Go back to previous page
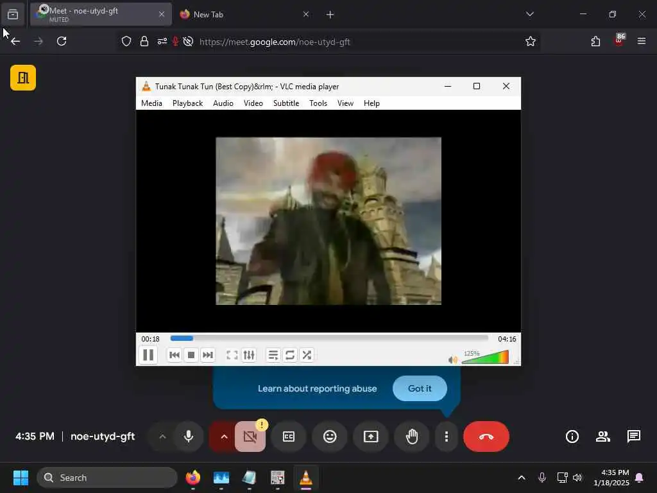 [x=15, y=41]
